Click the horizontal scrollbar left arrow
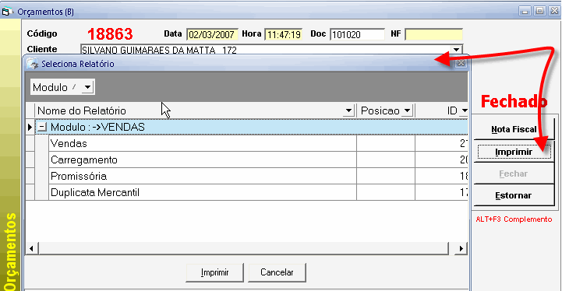This screenshot has width=562, height=291. coord(31,248)
